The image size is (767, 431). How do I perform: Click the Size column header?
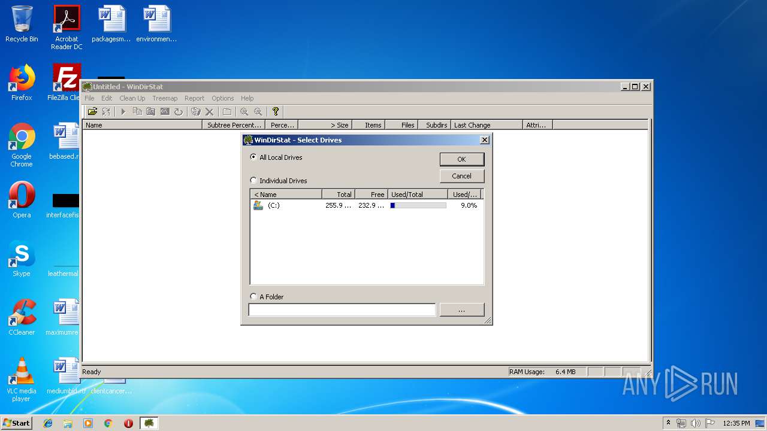[x=325, y=125]
